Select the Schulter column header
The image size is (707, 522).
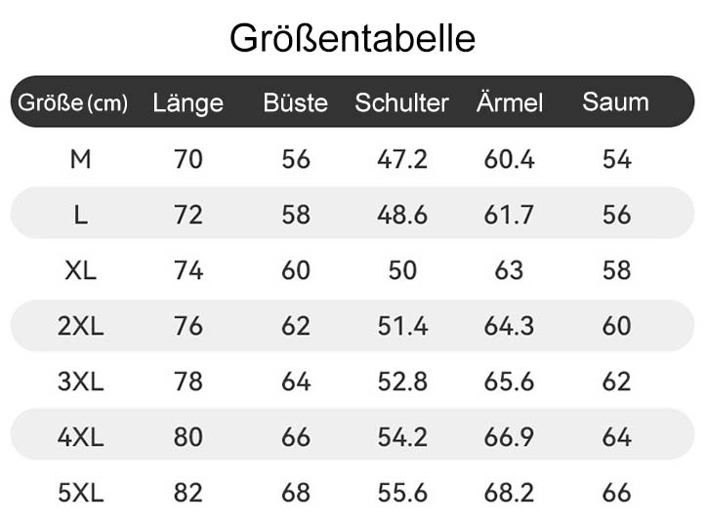[x=401, y=103]
